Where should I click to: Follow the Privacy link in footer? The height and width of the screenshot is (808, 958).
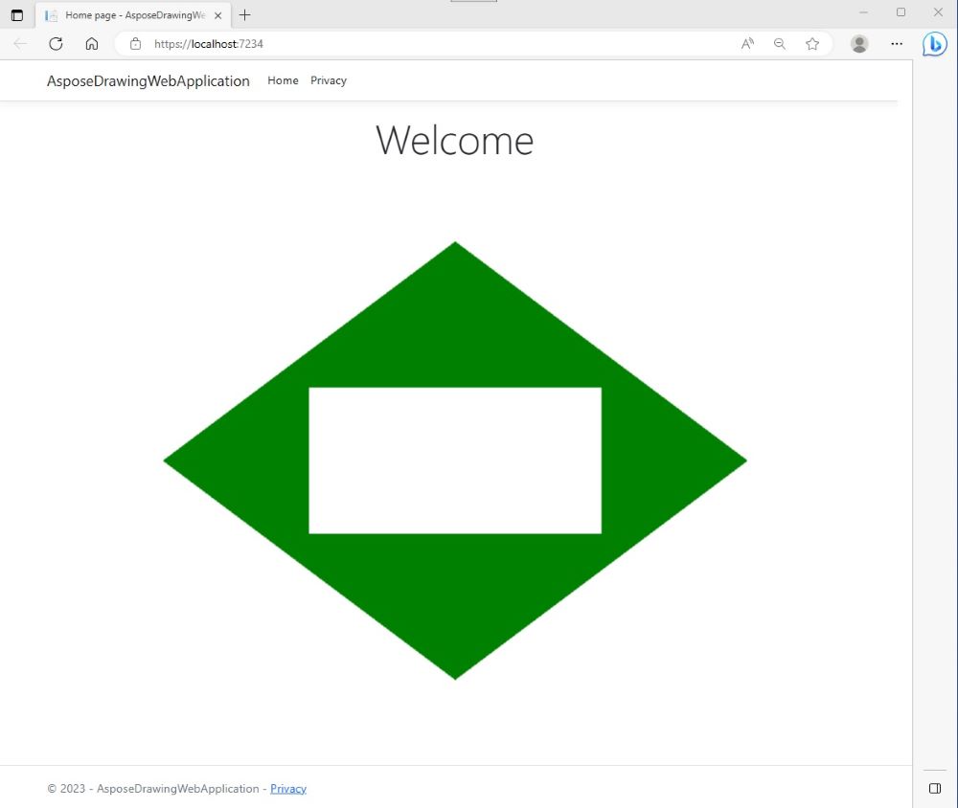[288, 789]
